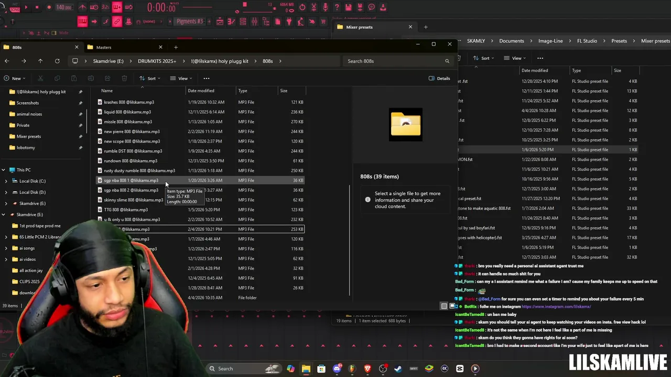Toggle the 3-2-1 countdown before recording
The height and width of the screenshot is (377, 671).
coord(105,7)
